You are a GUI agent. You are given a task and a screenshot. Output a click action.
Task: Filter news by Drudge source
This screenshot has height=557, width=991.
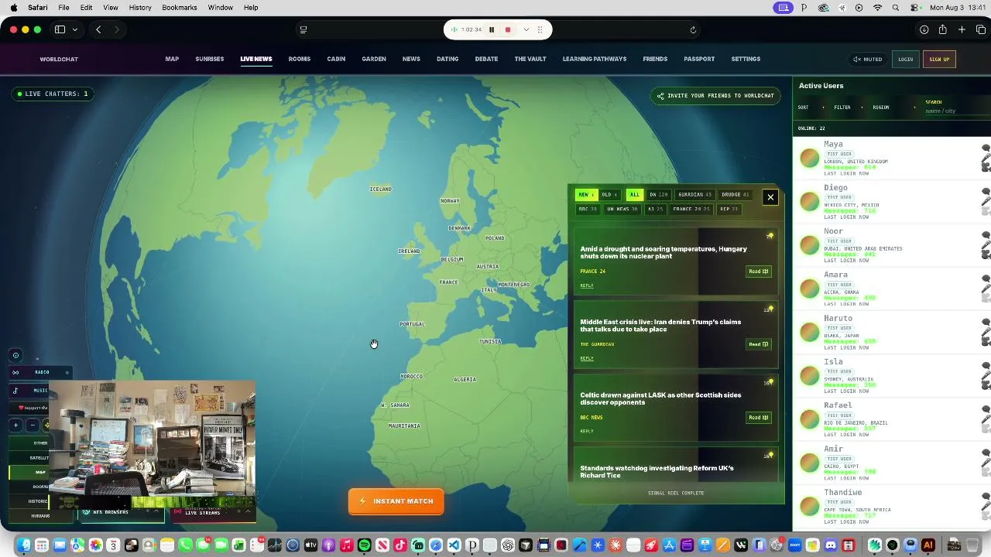point(735,195)
